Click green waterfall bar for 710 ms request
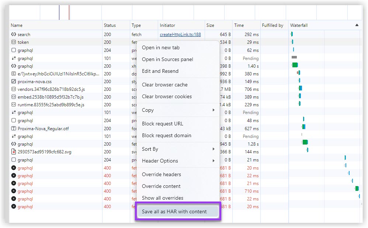The height and width of the screenshot is (228, 368). click(x=357, y=188)
